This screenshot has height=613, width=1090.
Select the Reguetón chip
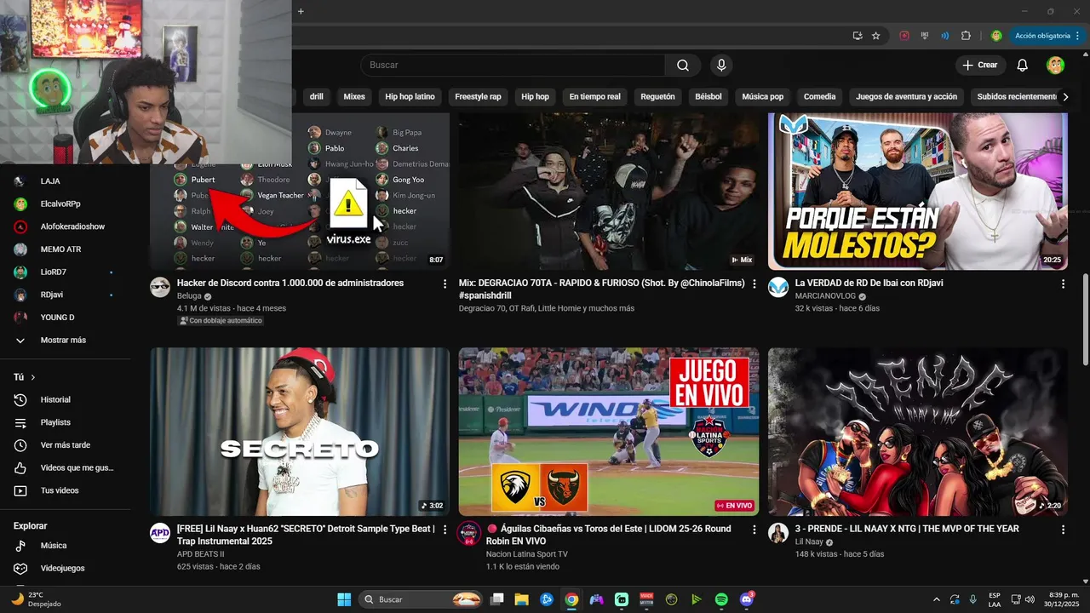point(657,97)
